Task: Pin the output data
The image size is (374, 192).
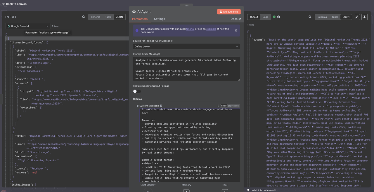Action: coord(364,17)
